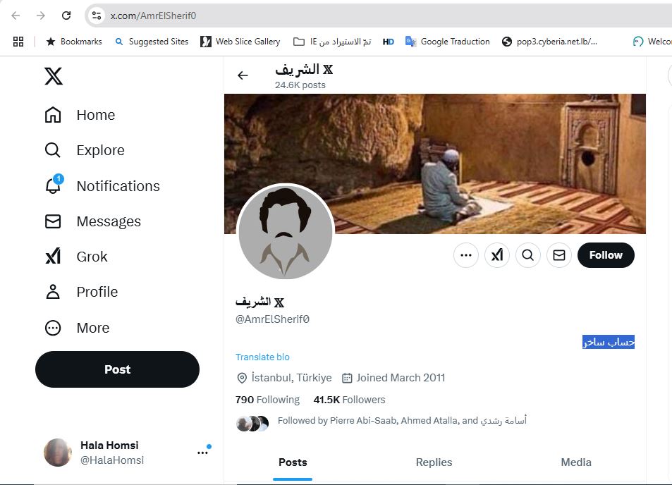The width and height of the screenshot is (672, 485).
Task: Switch to the Replies tab
Action: pyautogui.click(x=434, y=462)
